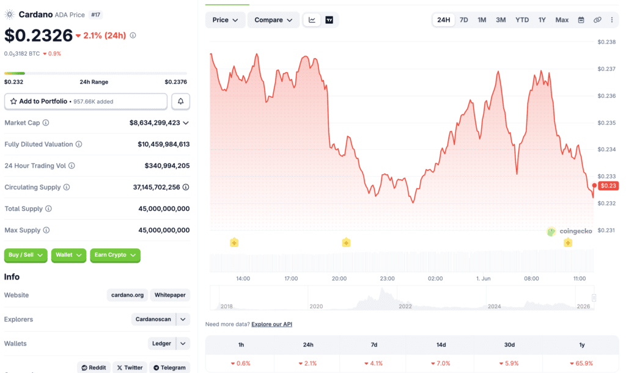Click the 1h -0.6% cell
626x373 pixels.
(x=240, y=363)
